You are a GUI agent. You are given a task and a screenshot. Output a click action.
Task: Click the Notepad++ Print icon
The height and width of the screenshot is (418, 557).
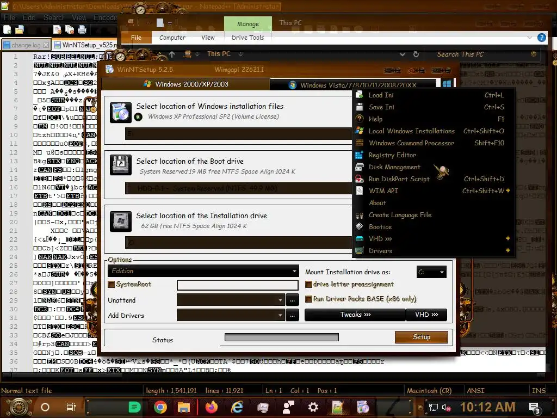click(82, 29)
